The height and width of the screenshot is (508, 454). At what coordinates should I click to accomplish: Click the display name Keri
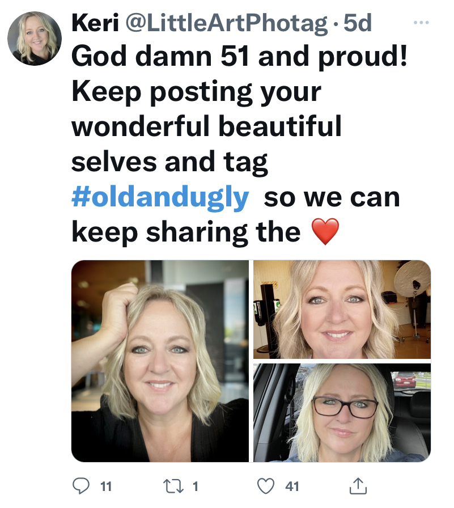click(x=95, y=23)
